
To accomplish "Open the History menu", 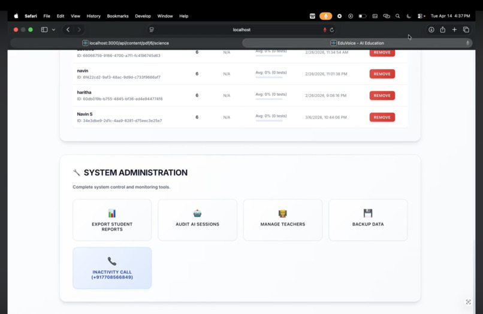I will click(x=93, y=16).
